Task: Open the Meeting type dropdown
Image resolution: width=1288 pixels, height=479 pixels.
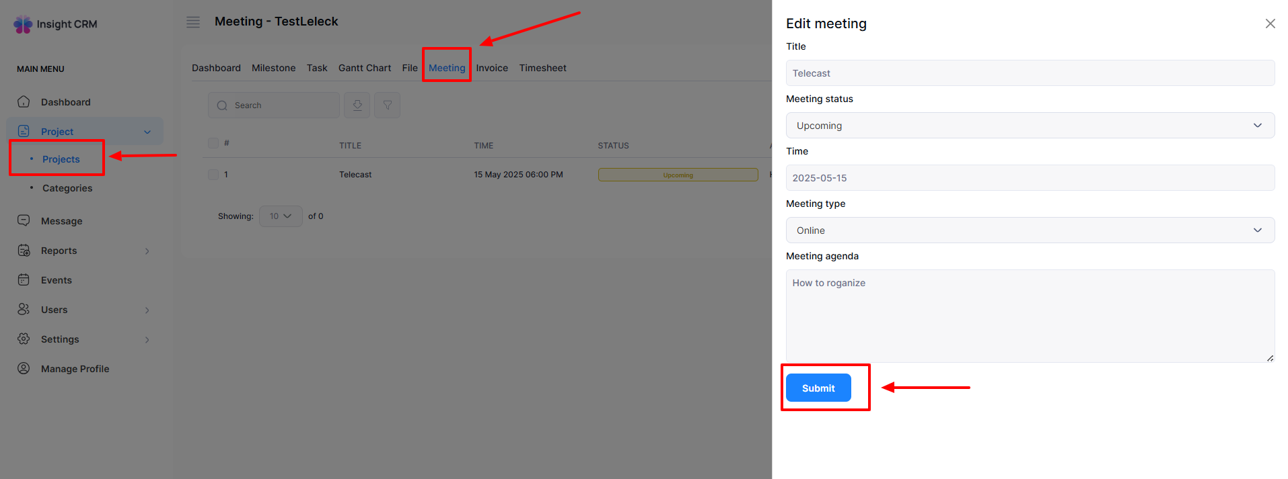Action: [x=1030, y=230]
